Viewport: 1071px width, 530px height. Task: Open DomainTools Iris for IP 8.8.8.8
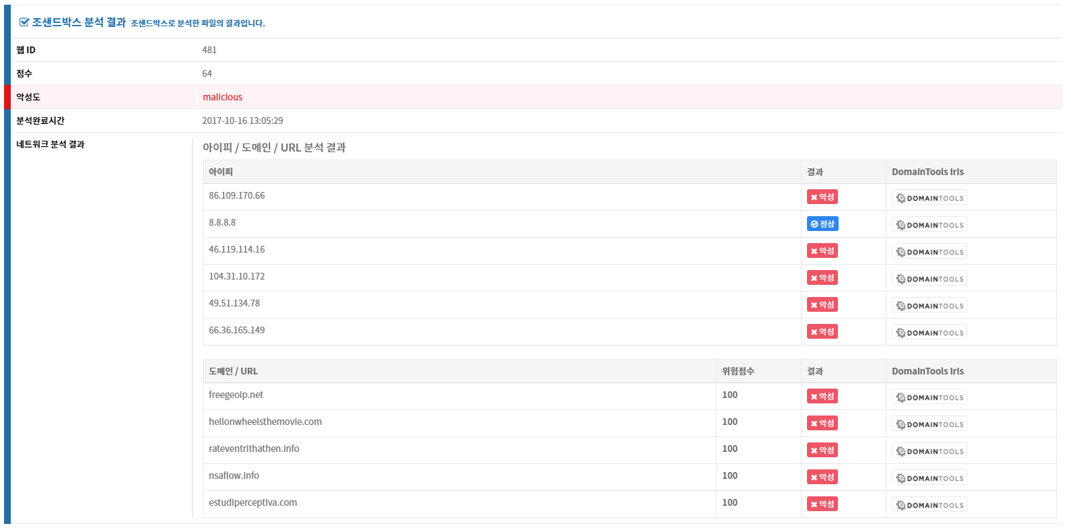pos(929,224)
